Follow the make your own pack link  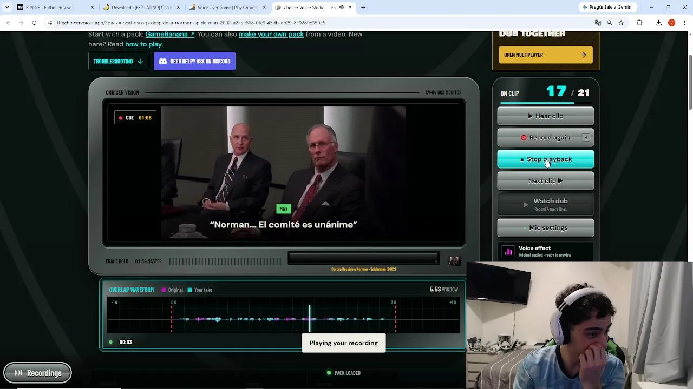271,34
